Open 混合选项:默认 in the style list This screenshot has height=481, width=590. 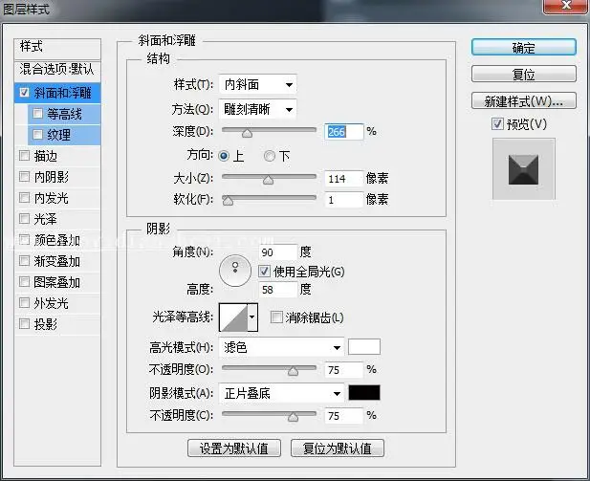(x=57, y=69)
